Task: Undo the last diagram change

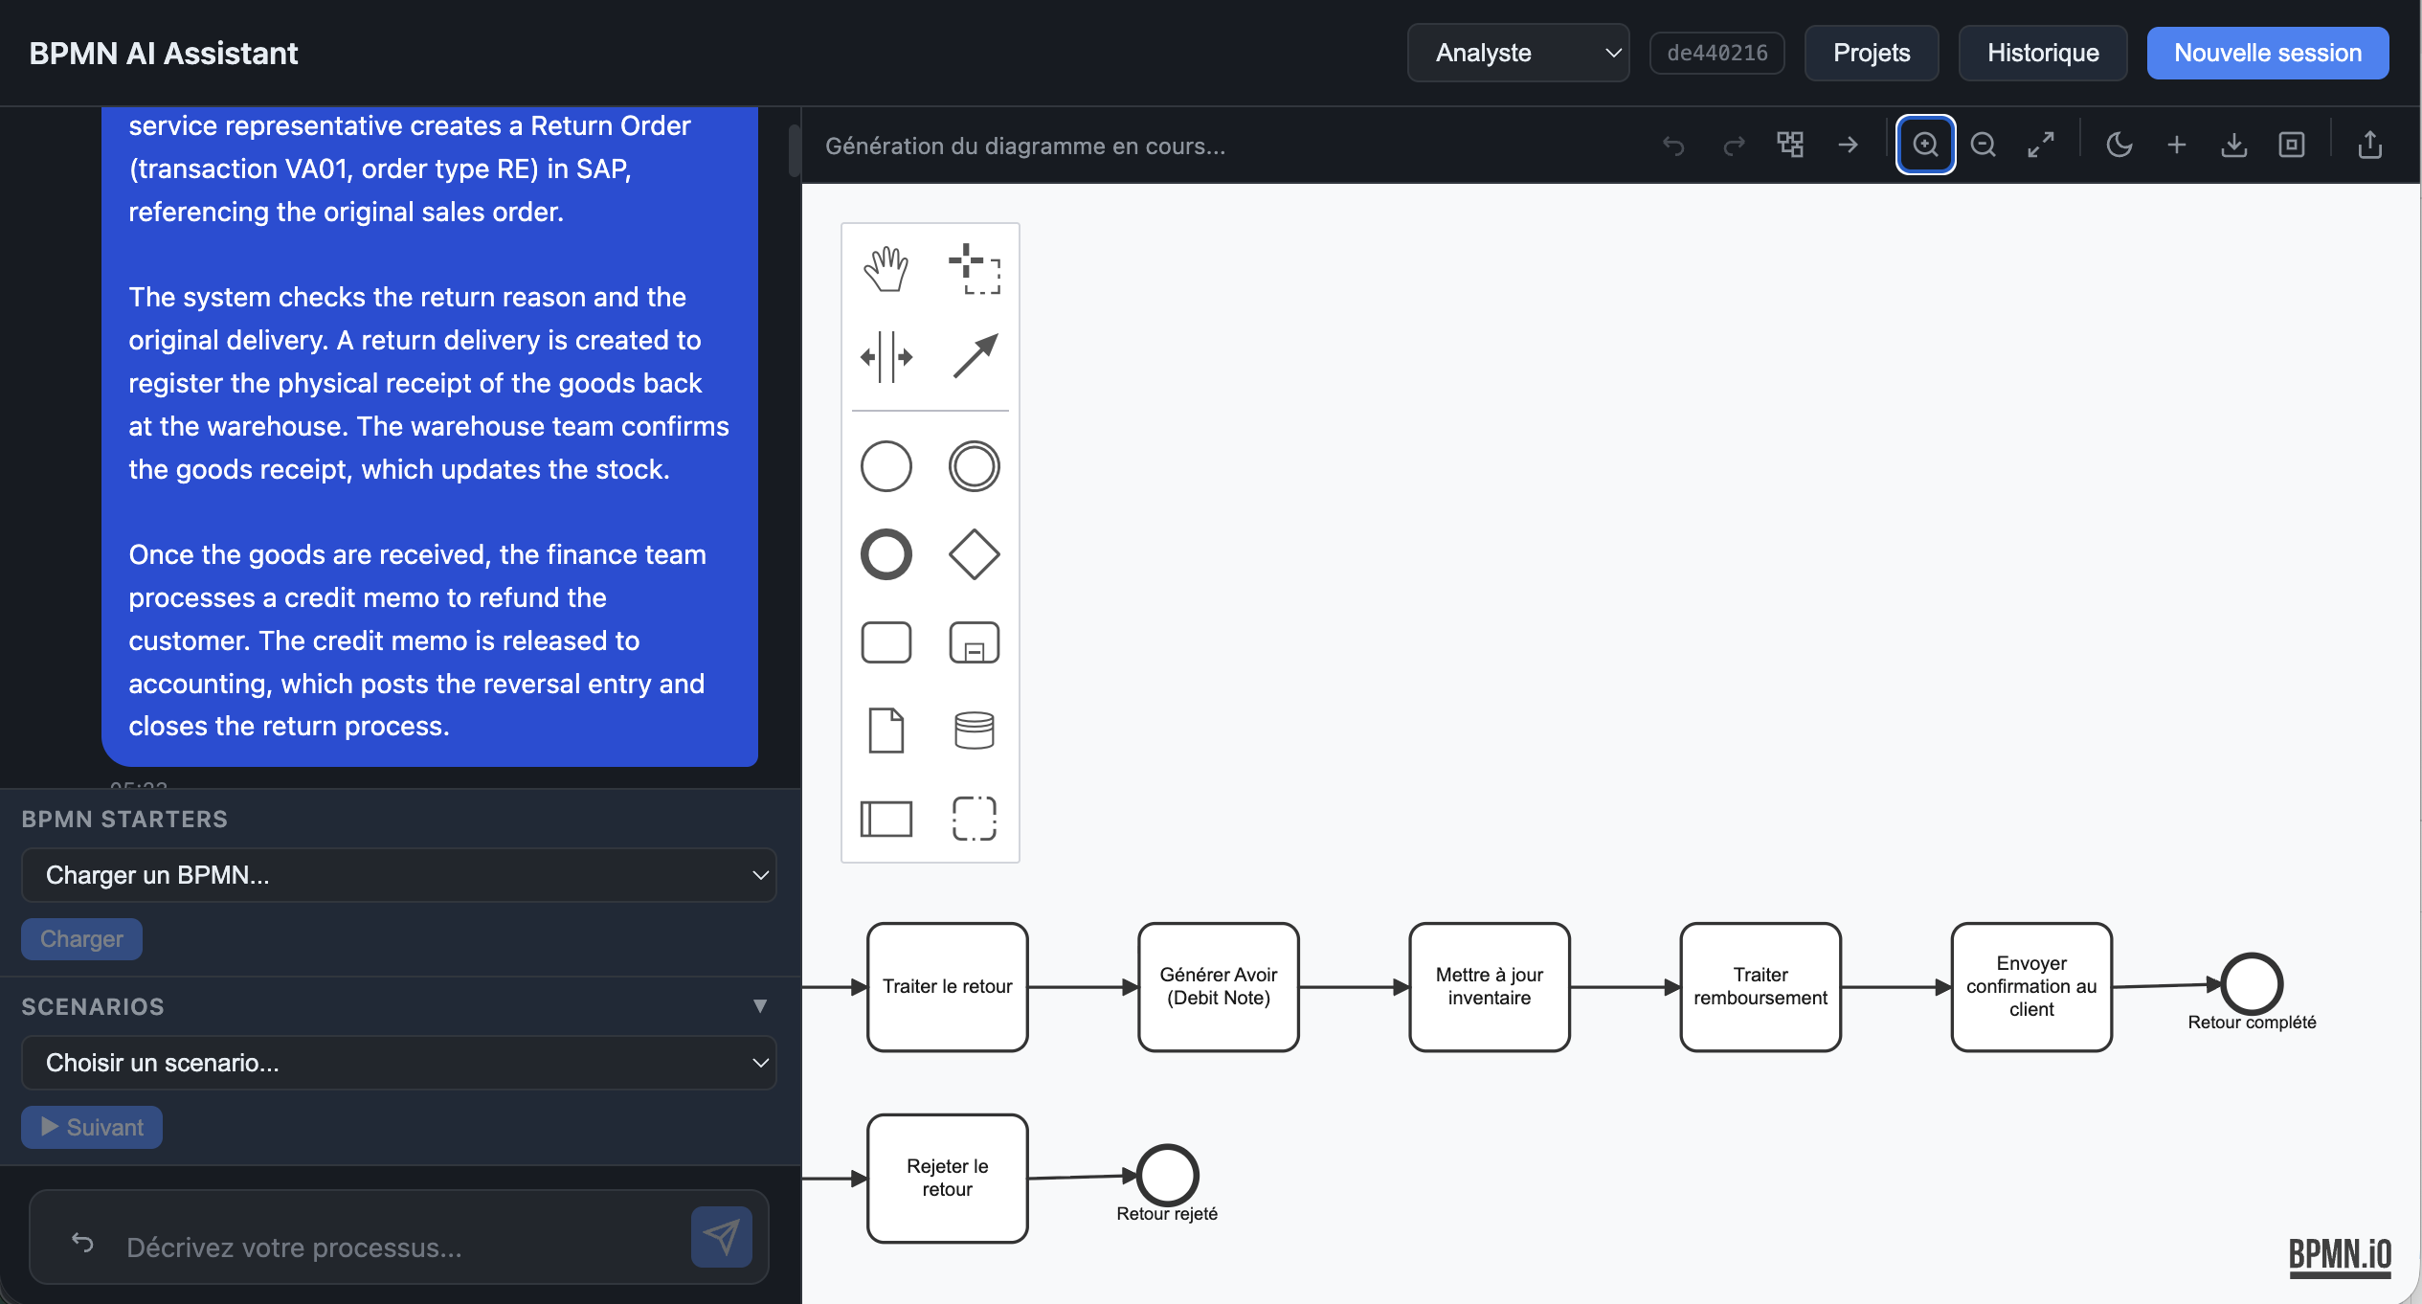Action: (x=1674, y=145)
